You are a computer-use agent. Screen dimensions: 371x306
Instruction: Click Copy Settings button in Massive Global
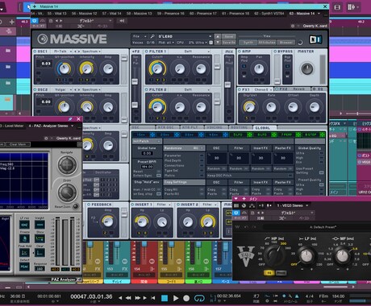tap(184, 182)
